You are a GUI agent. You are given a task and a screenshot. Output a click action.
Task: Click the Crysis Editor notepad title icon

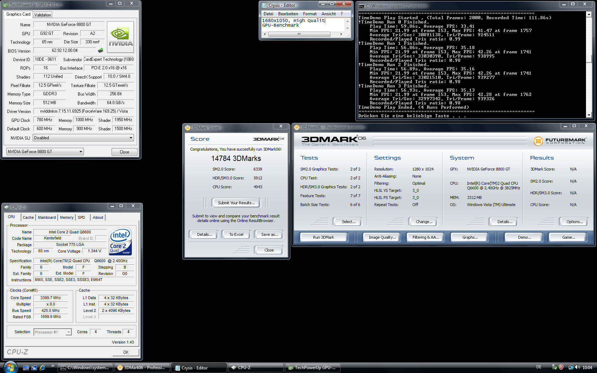point(264,5)
